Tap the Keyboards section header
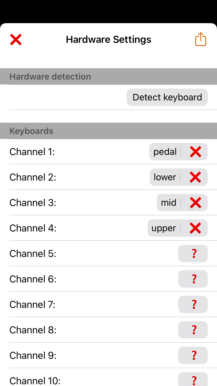217x386 pixels. (x=32, y=131)
